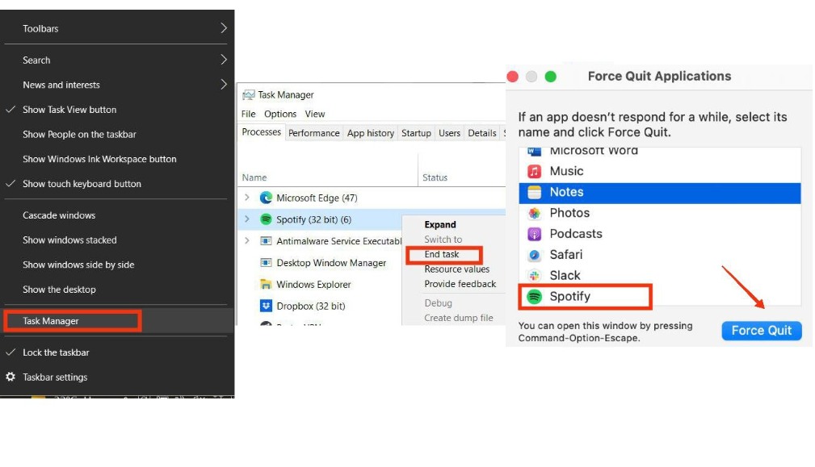This screenshot has height=467, width=815.
Task: Click the Task Manager title bar icon
Action: click(249, 95)
